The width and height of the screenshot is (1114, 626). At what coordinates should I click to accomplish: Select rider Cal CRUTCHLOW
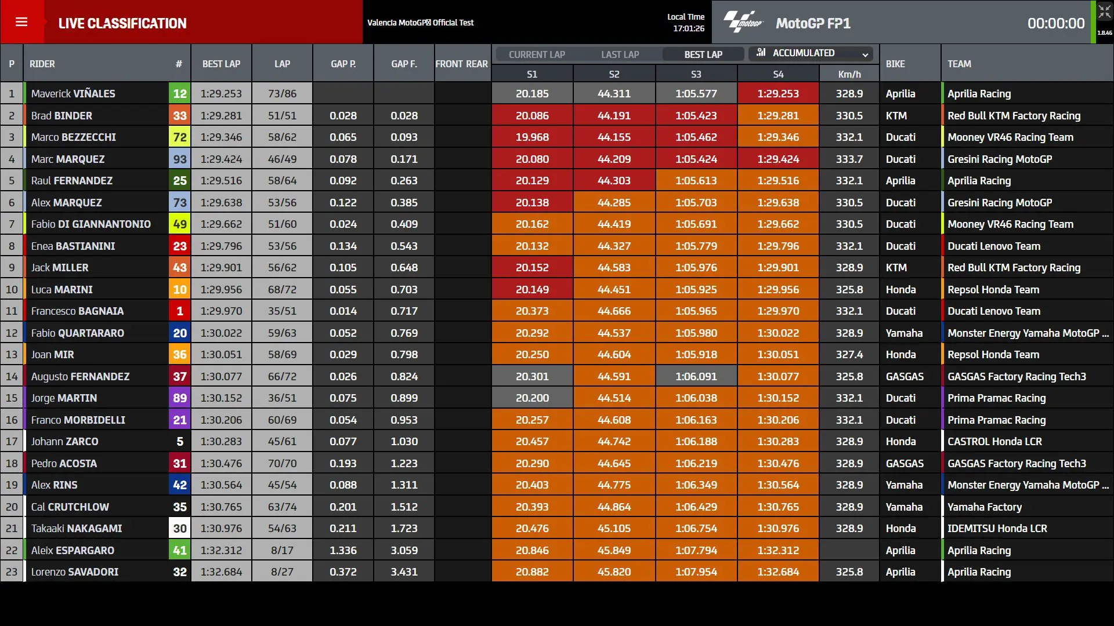pos(70,507)
